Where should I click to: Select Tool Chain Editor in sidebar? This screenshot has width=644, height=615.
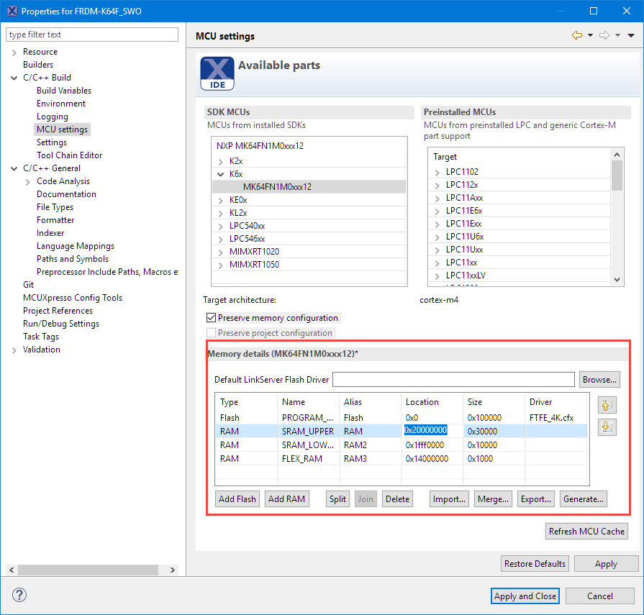(x=69, y=155)
